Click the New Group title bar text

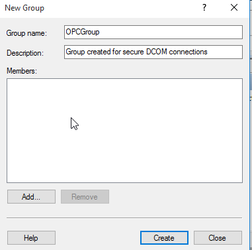[x=24, y=8]
